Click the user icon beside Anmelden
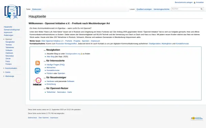 (x=194, y=2)
